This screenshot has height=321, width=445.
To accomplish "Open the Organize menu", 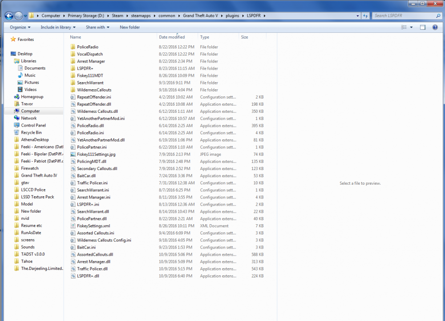I will [x=20, y=28].
